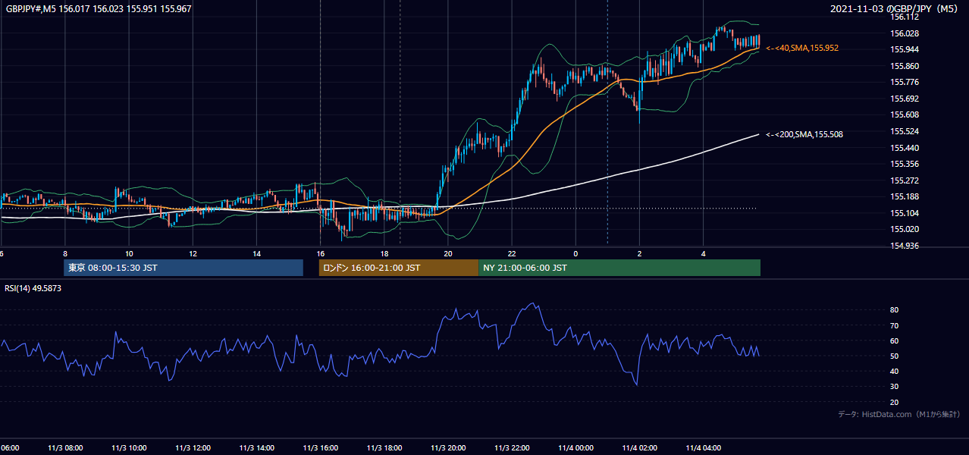Click the 40 SMA label reading 155.952

coord(802,48)
